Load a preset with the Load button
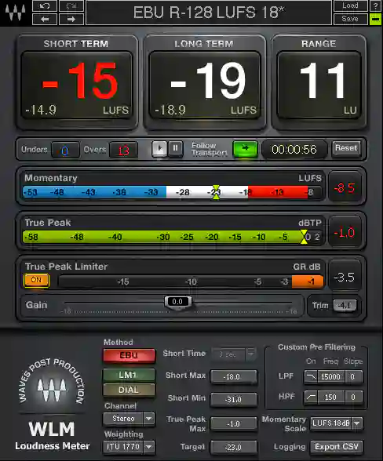The image size is (383, 461). [x=350, y=6]
